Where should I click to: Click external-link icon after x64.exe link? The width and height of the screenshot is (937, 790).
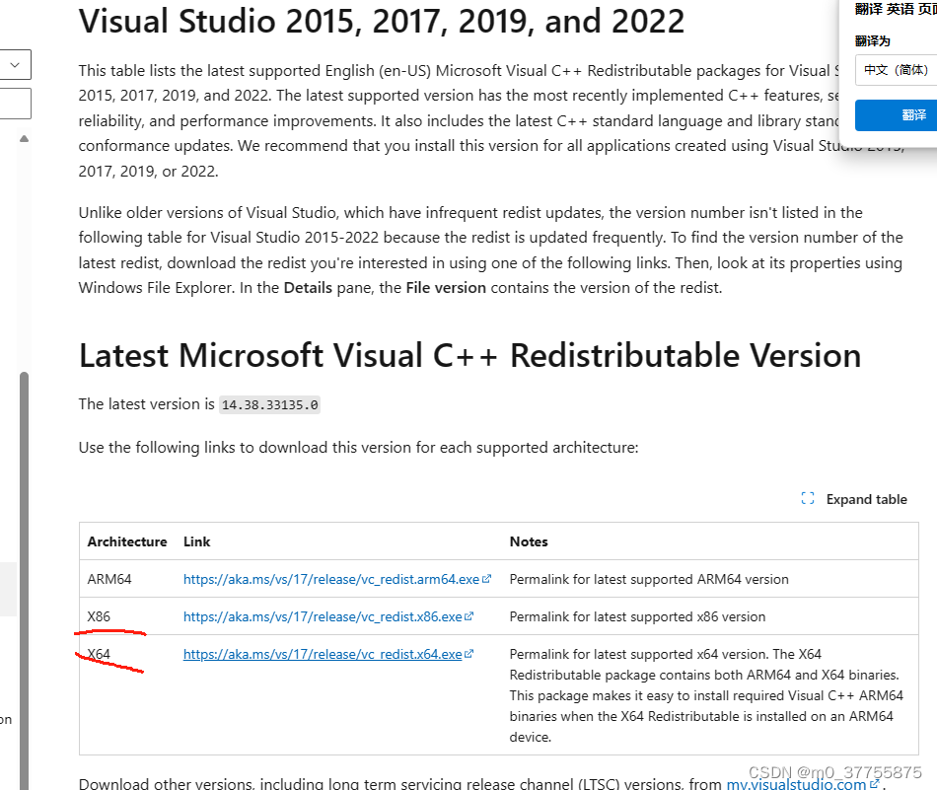point(469,654)
